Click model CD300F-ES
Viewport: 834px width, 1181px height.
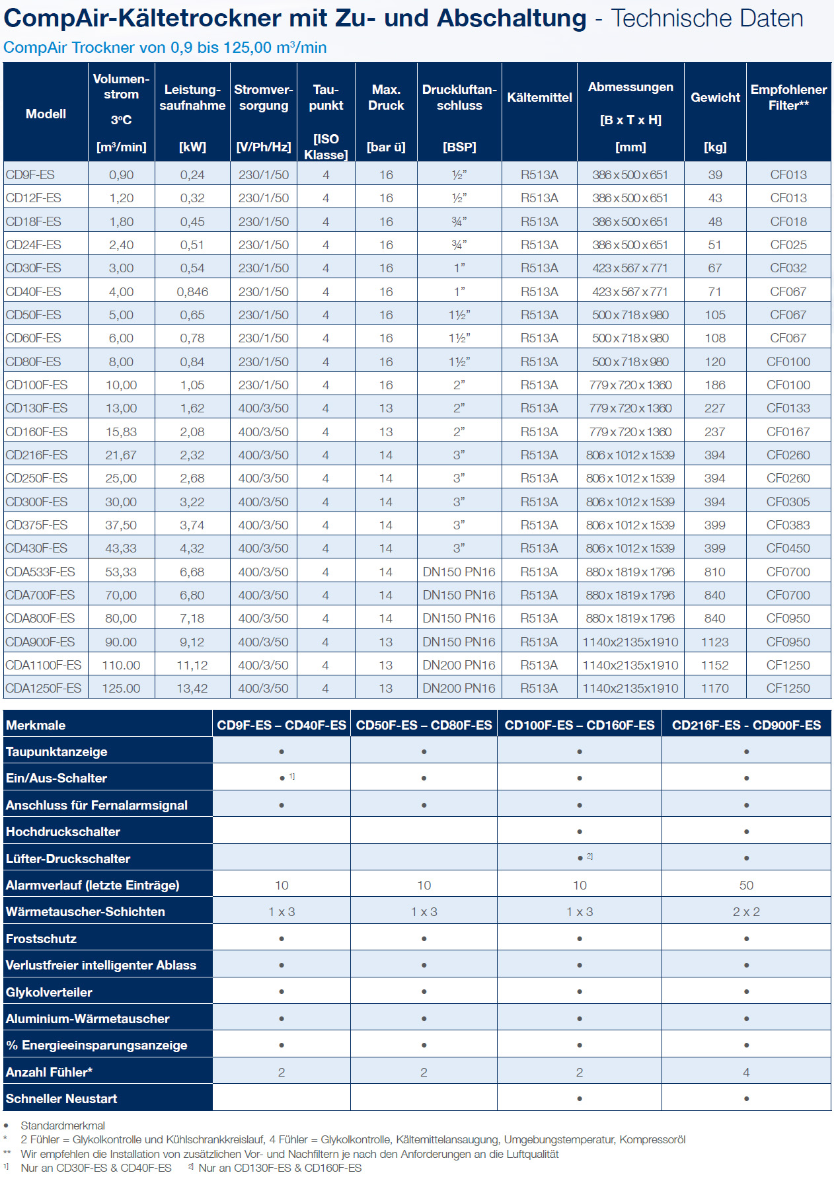point(37,502)
